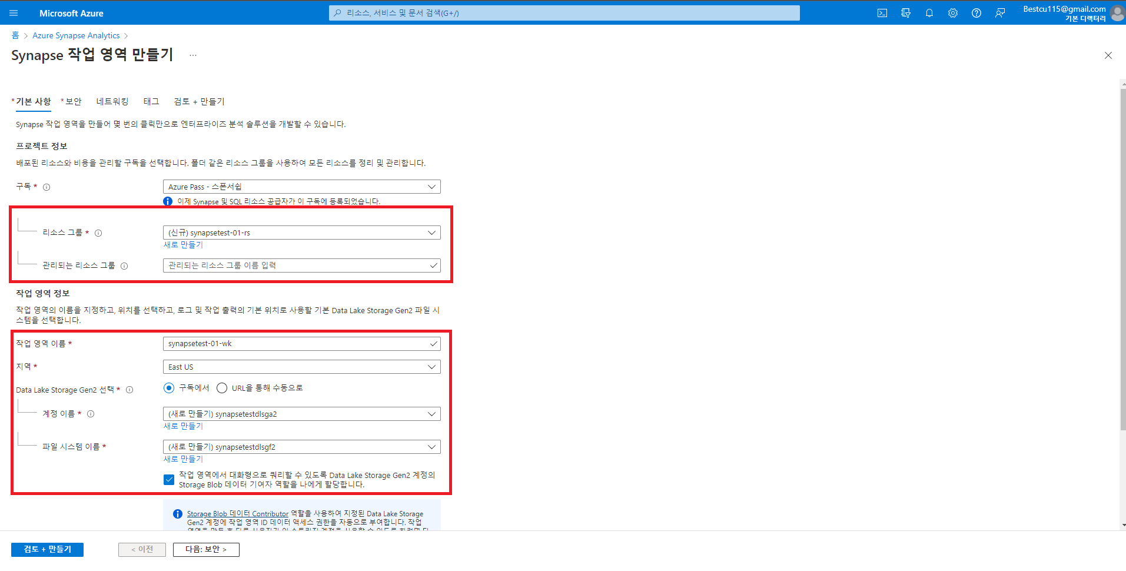The width and height of the screenshot is (1126, 571).
Task: Open the 리소스 그룹 synapsetest-01-rs dropdown
Action: (x=301, y=233)
